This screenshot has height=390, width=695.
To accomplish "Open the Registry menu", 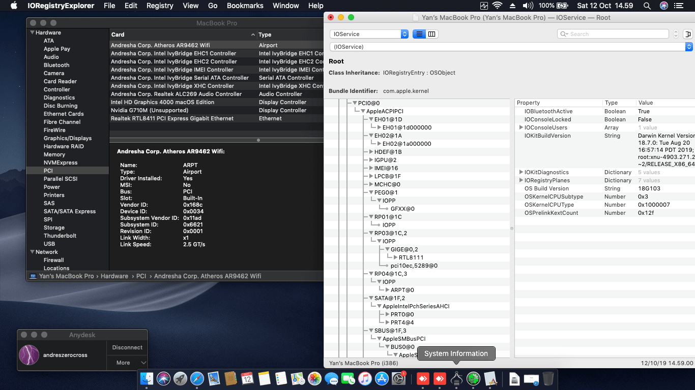I will click(160, 6).
